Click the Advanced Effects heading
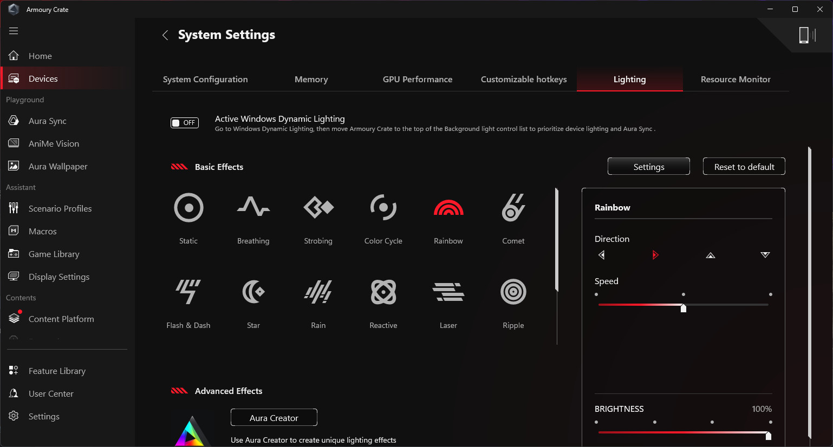The image size is (833, 447). 229,391
